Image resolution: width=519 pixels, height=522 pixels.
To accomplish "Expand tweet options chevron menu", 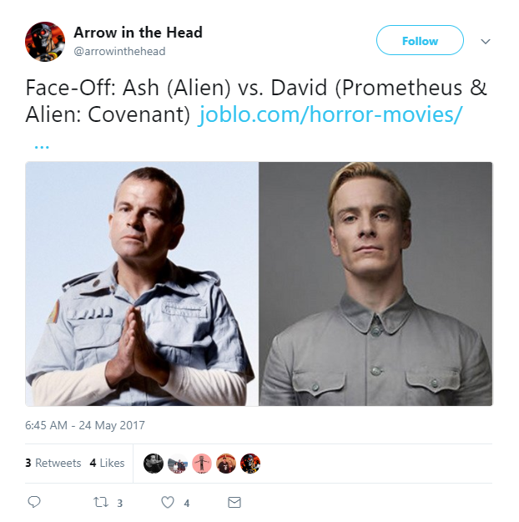I will coord(486,41).
